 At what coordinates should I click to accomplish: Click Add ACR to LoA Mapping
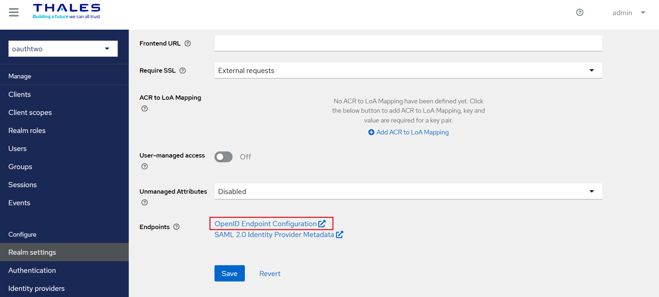(x=408, y=132)
